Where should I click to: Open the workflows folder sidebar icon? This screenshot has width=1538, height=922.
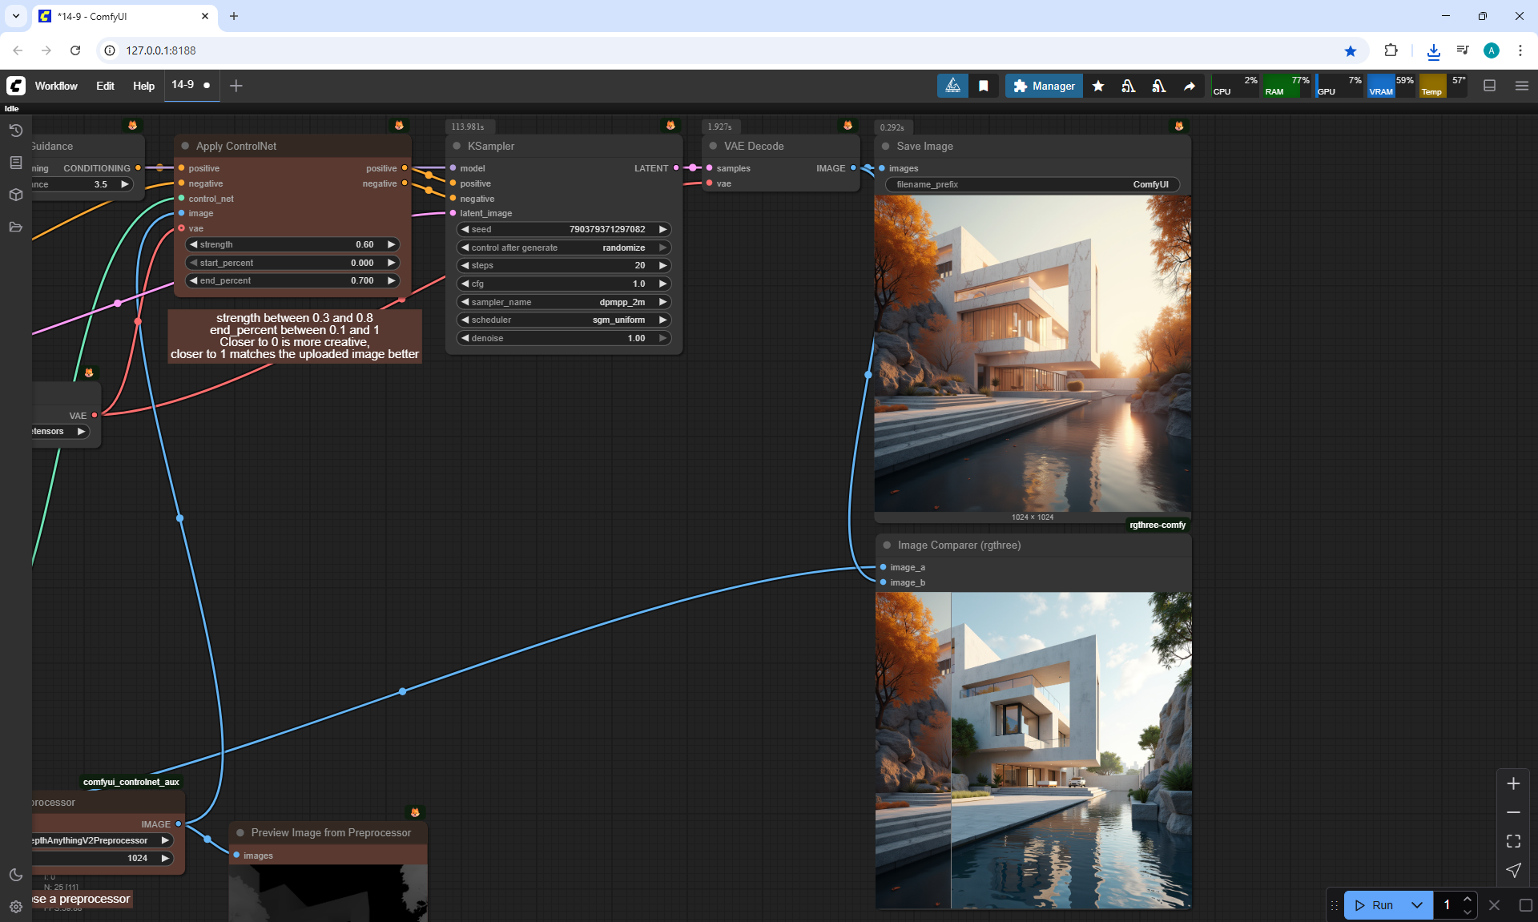click(x=15, y=227)
